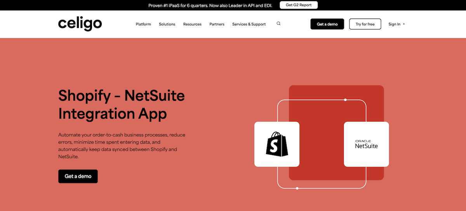
Task: Click Get a demo below description
Action: pos(78,176)
